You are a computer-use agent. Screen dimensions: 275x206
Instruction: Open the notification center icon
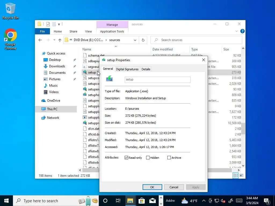(x=267, y=201)
